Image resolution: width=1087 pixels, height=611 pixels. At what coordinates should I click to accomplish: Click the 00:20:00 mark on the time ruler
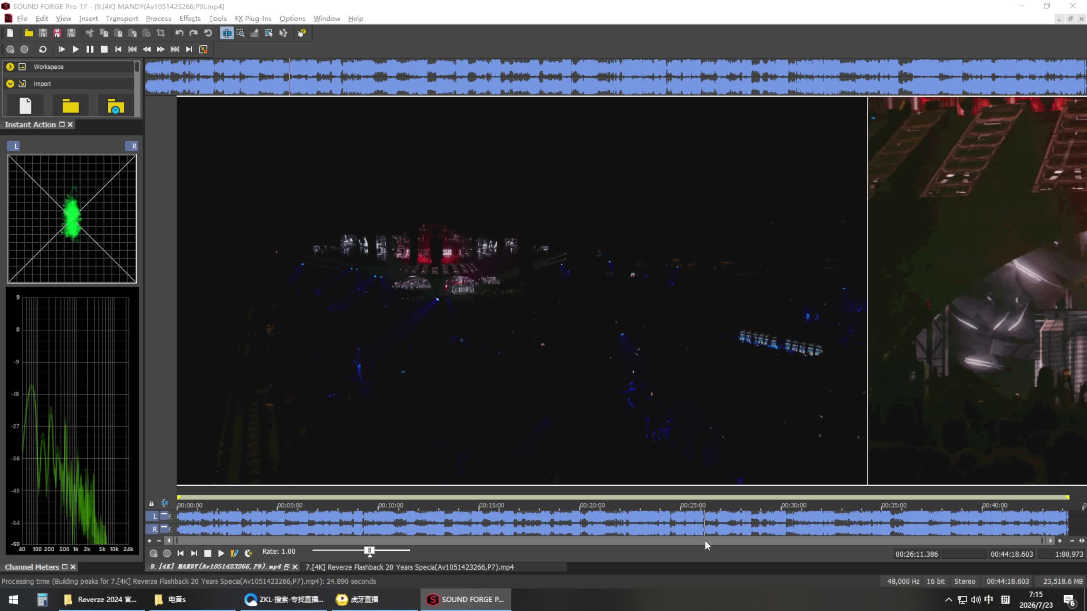click(x=592, y=505)
